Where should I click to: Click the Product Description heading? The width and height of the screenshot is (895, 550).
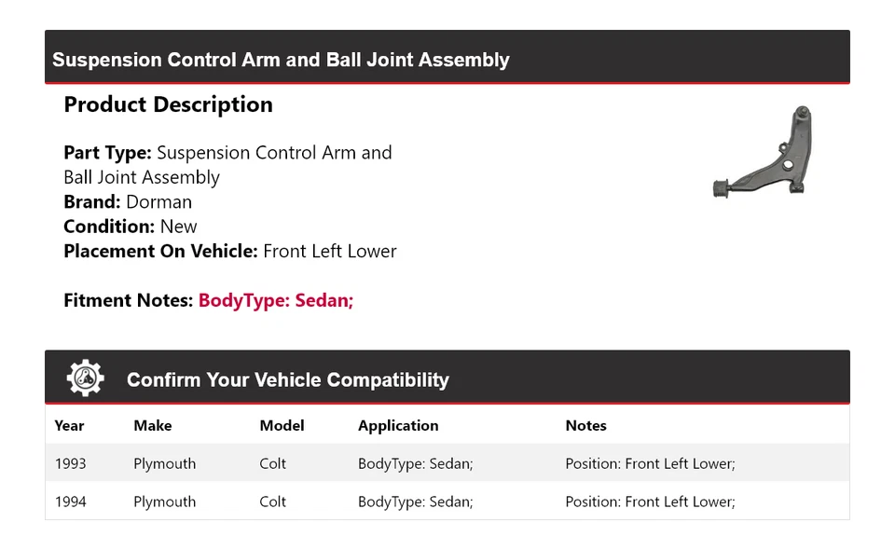168,104
